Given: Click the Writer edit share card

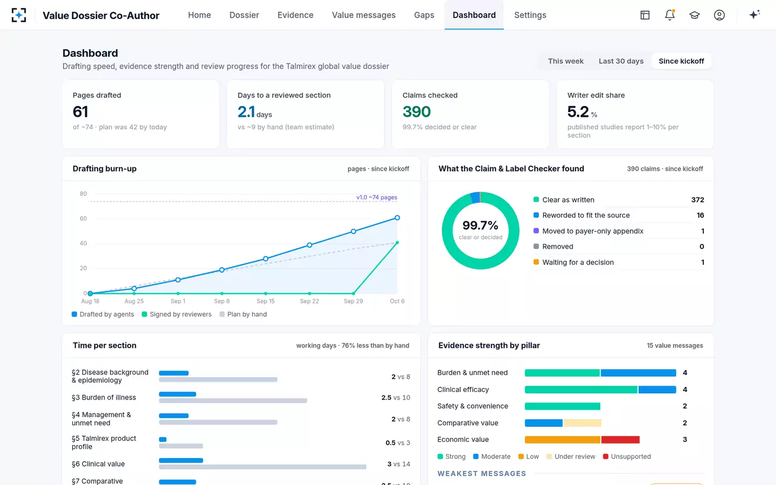Looking at the screenshot, I should pyautogui.click(x=635, y=114).
